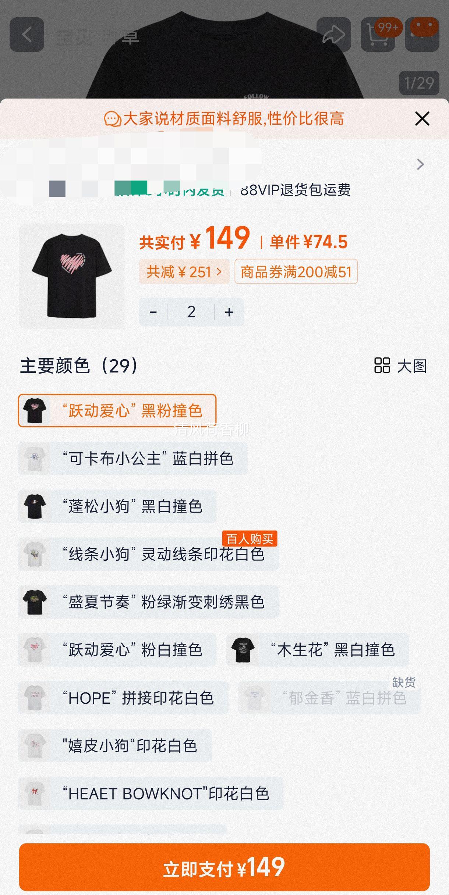Image resolution: width=449 pixels, height=895 pixels.
Task: Open the share arrow icon
Action: click(333, 35)
